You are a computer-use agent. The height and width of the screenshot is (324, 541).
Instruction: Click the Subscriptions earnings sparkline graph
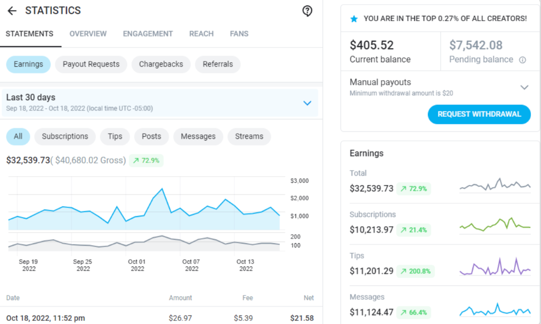pos(495,226)
